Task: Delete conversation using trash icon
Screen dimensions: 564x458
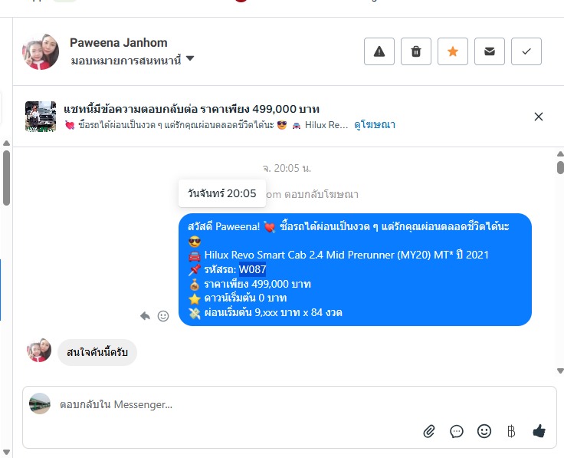Action: (416, 51)
